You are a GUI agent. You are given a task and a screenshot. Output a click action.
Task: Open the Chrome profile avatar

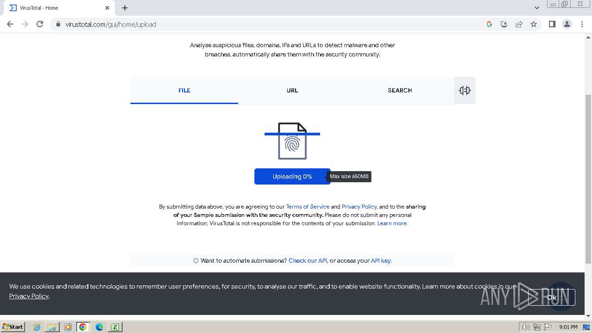click(567, 24)
